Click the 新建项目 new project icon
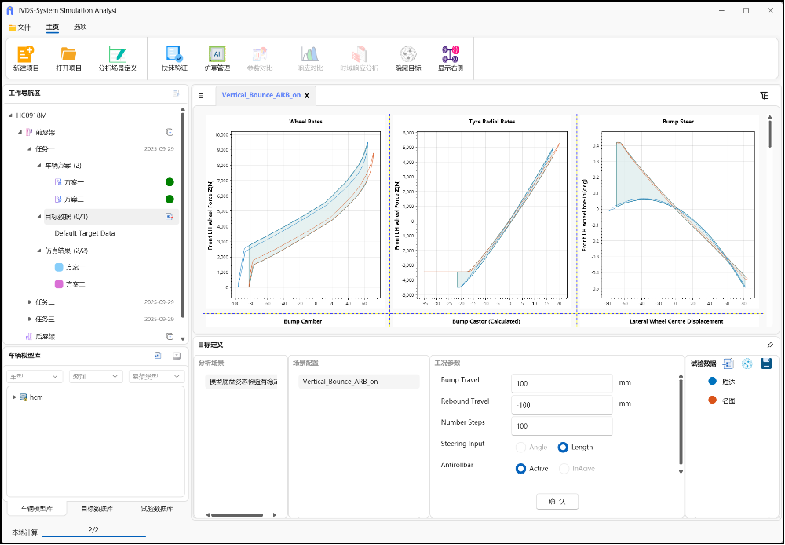785x545 pixels. (26, 54)
